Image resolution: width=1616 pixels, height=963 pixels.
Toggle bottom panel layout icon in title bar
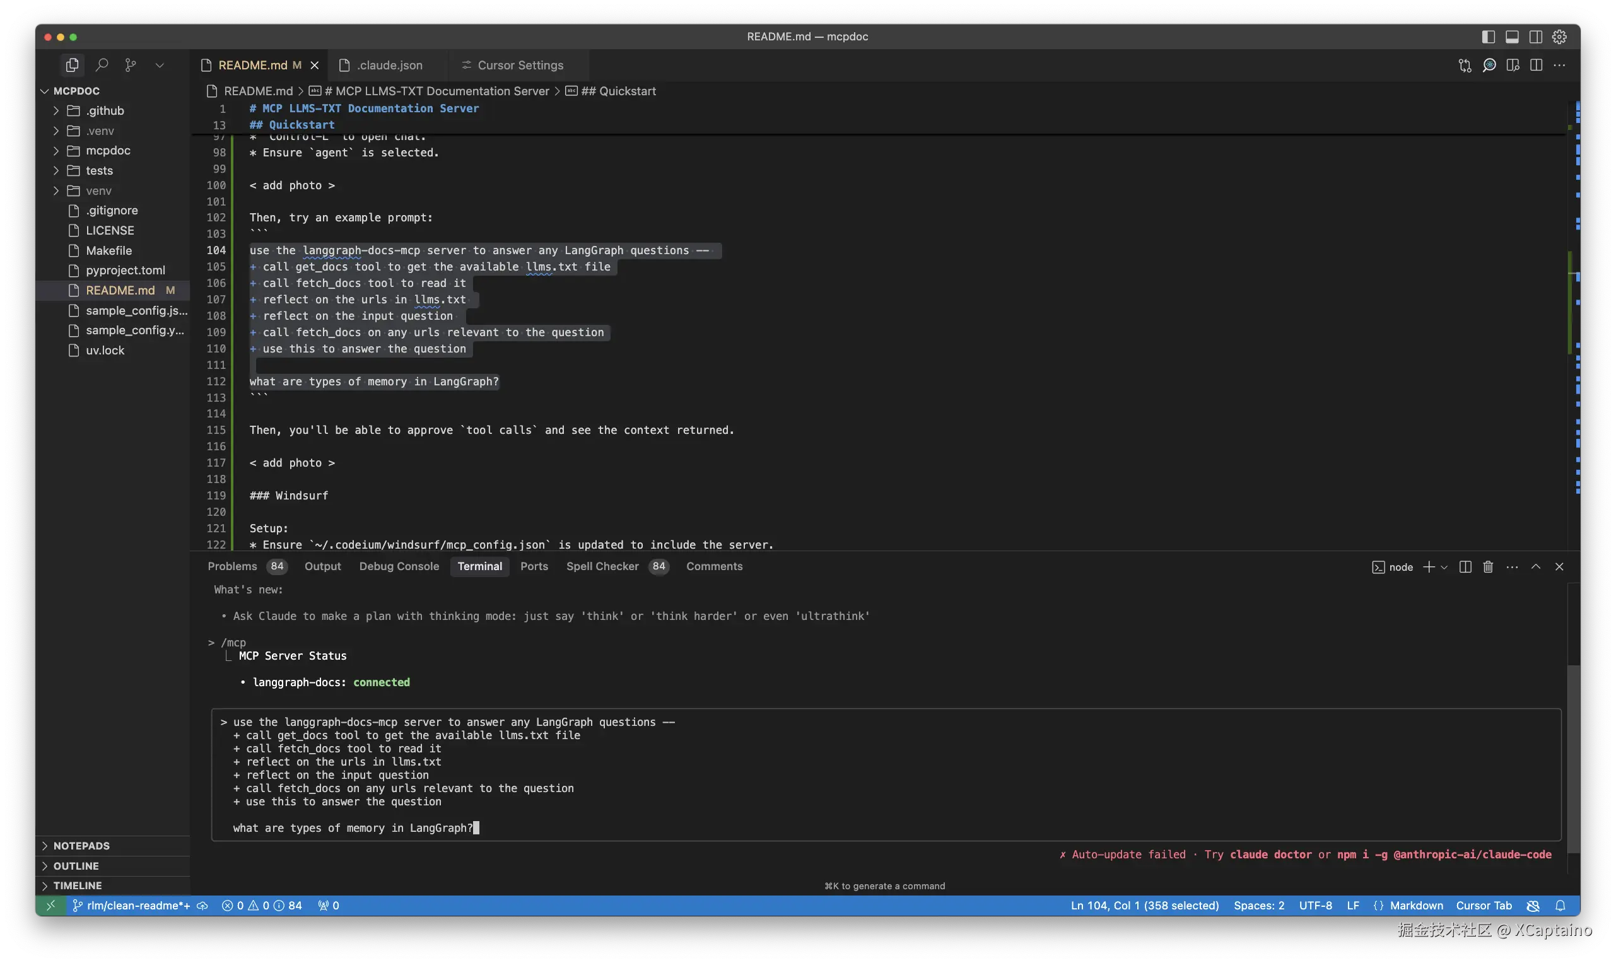tap(1511, 37)
